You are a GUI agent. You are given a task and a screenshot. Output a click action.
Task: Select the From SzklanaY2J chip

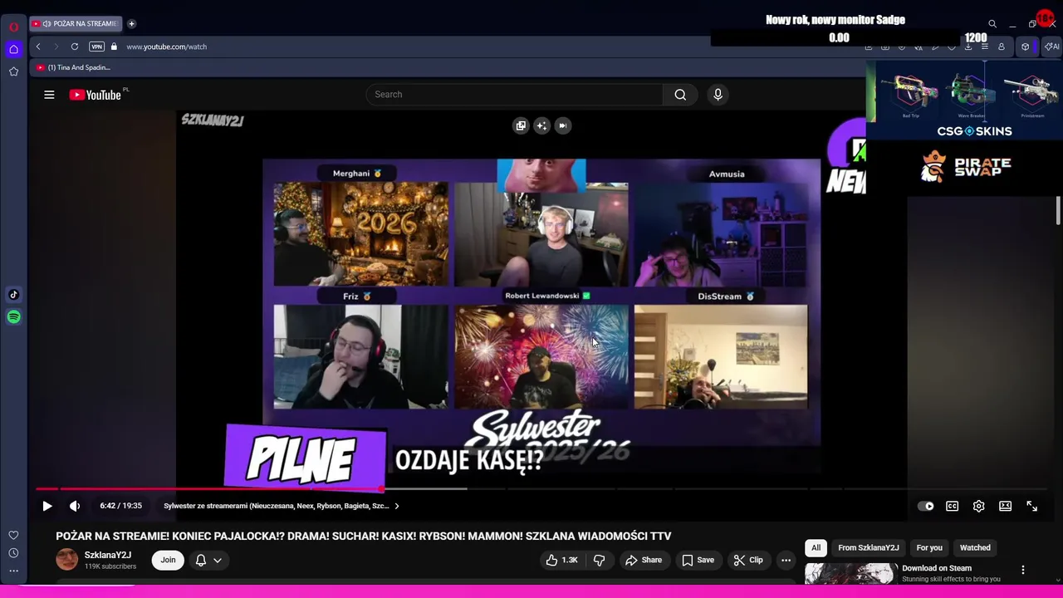[868, 547]
